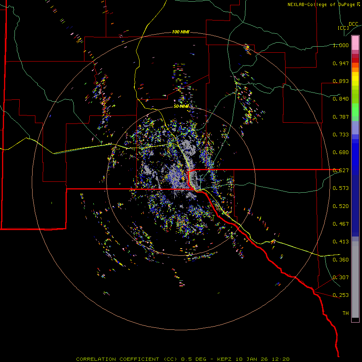Click the DCC label above the color scale

click(x=353, y=24)
